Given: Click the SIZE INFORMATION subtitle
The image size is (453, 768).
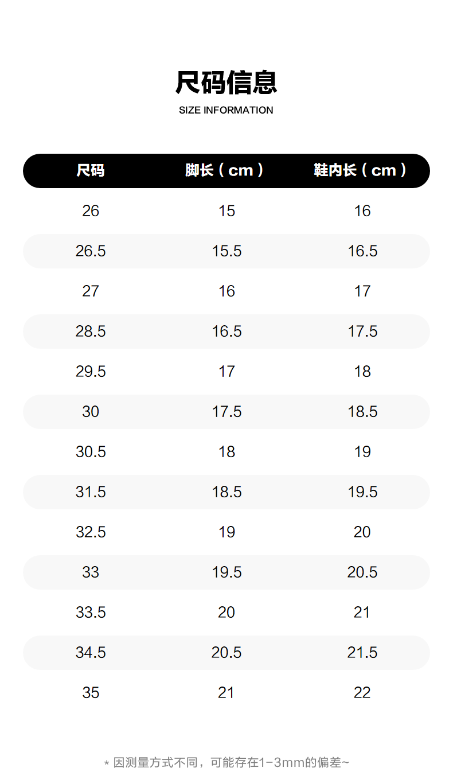Looking at the screenshot, I should [x=226, y=110].
